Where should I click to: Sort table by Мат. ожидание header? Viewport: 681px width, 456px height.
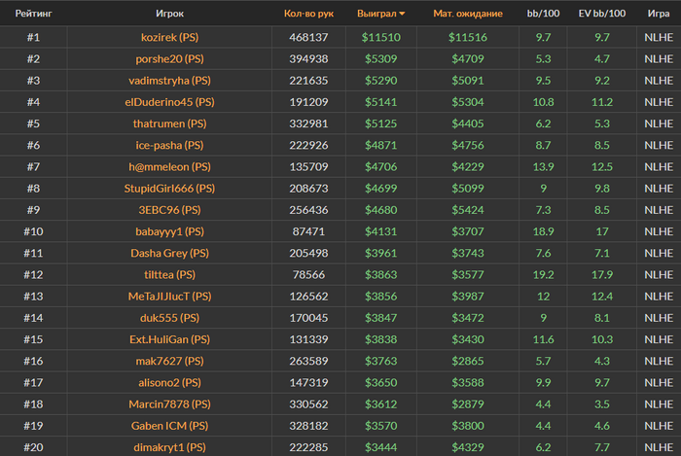click(468, 14)
